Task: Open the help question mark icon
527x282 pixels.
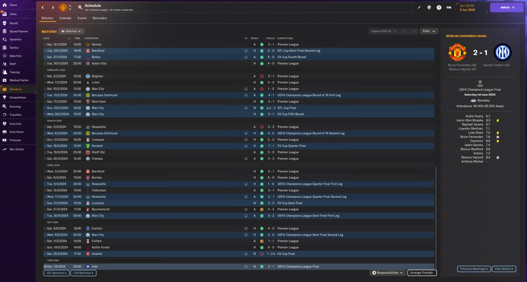Action: (x=439, y=7)
